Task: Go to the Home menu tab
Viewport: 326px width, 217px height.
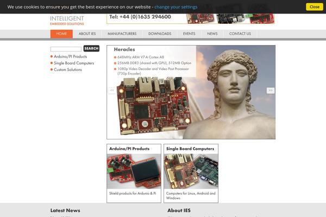Action: (61, 34)
